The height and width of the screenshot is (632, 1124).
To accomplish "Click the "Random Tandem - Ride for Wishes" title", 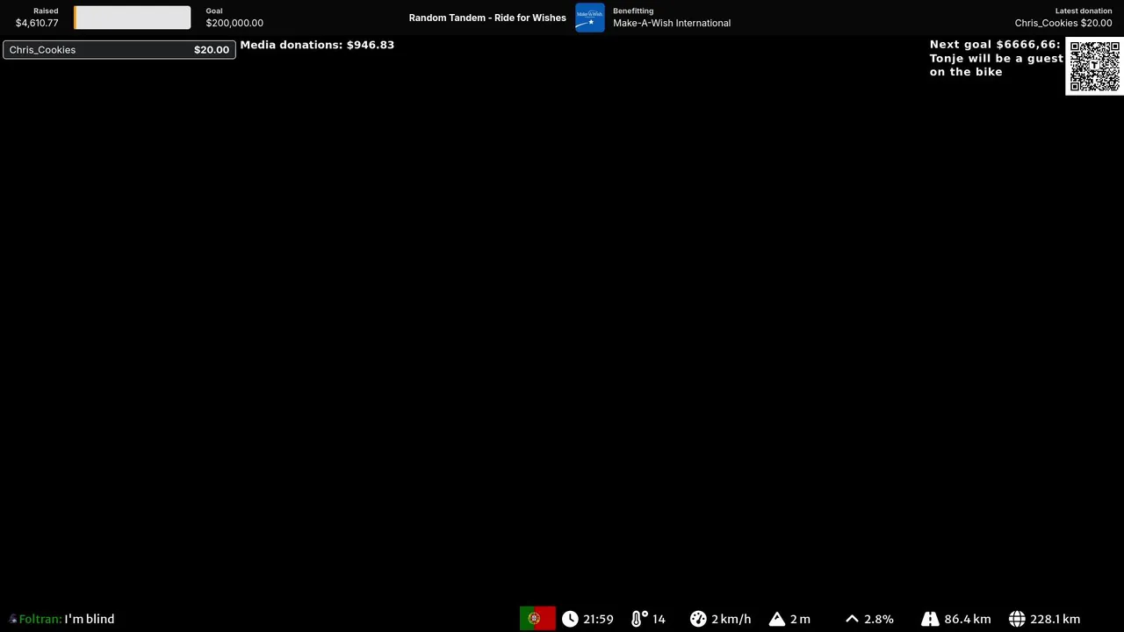I will coord(487,18).
